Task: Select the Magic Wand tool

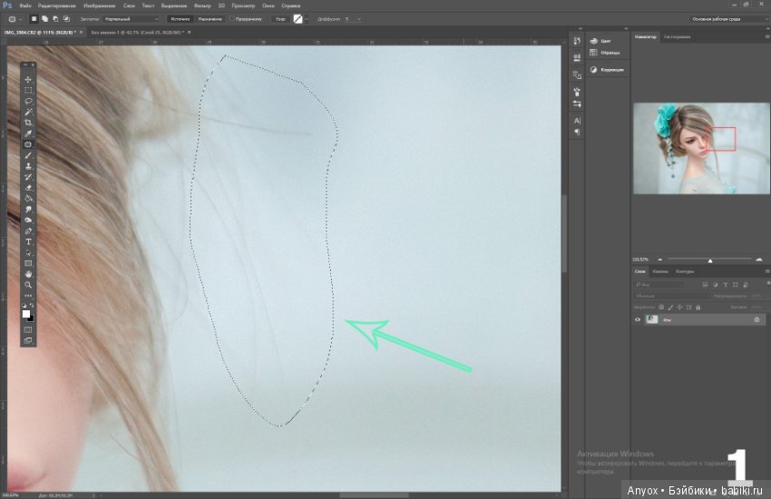Action: (28, 113)
